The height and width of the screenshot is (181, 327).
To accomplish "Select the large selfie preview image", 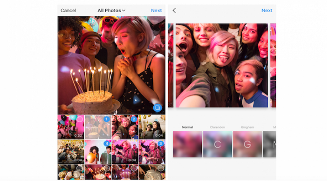I will tap(222, 66).
